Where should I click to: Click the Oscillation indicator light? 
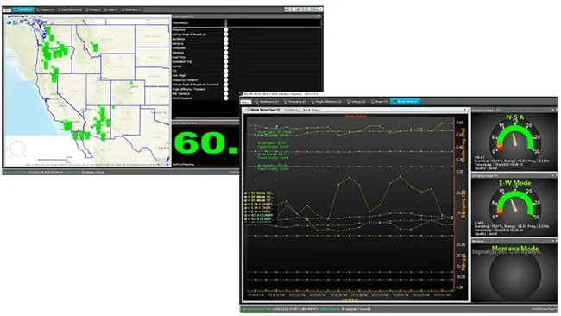(226, 39)
